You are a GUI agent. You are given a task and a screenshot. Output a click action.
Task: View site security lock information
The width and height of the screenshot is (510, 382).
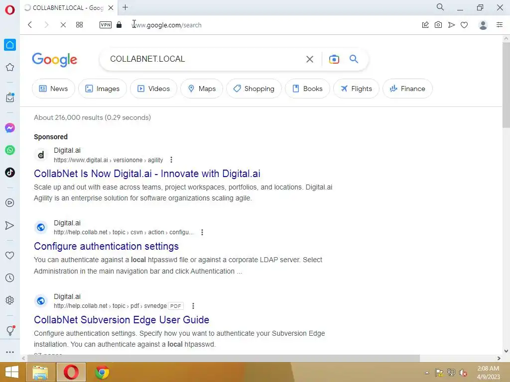click(119, 25)
